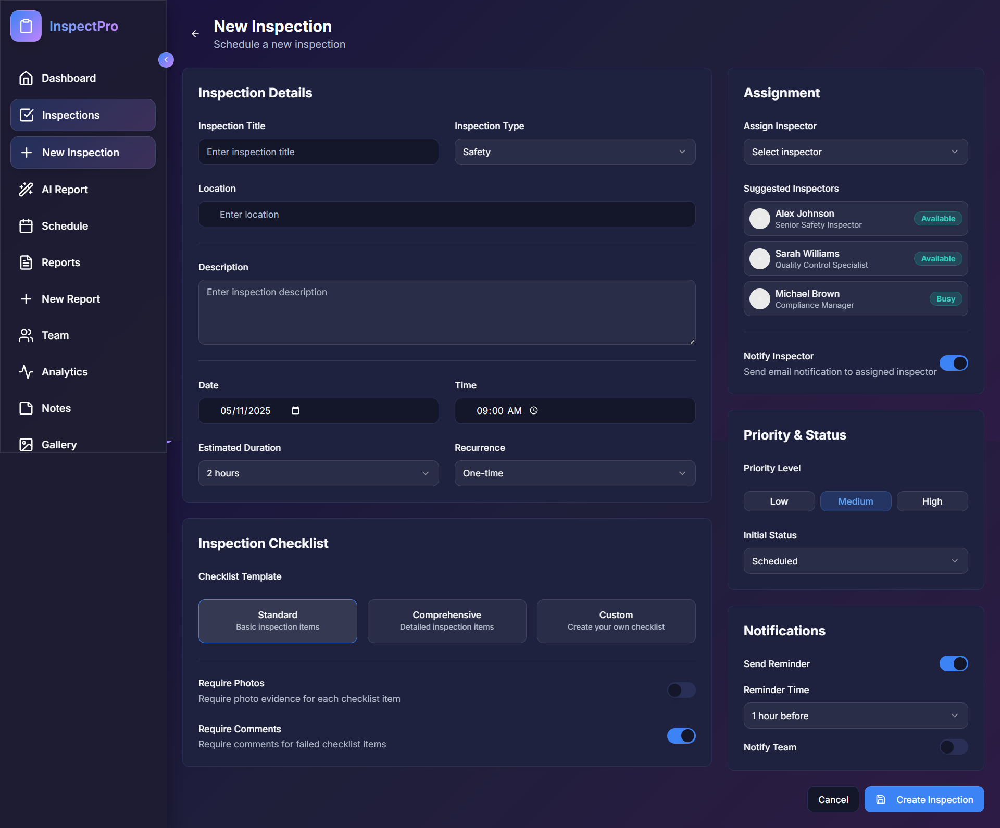The height and width of the screenshot is (828, 1000).
Task: Open the Reminder Time dropdown
Action: 856,716
